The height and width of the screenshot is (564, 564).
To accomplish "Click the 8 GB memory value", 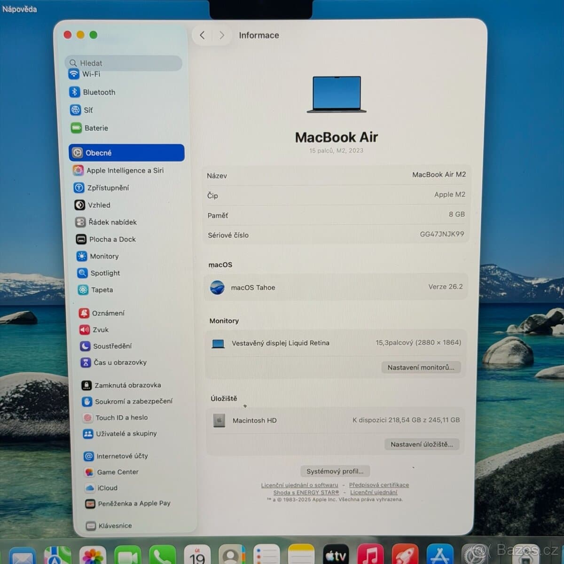I will click(x=456, y=214).
